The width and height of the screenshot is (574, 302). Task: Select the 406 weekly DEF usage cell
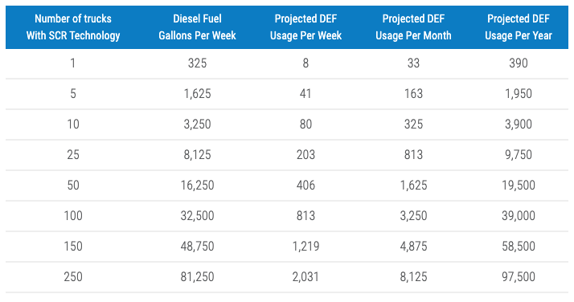tap(305, 185)
